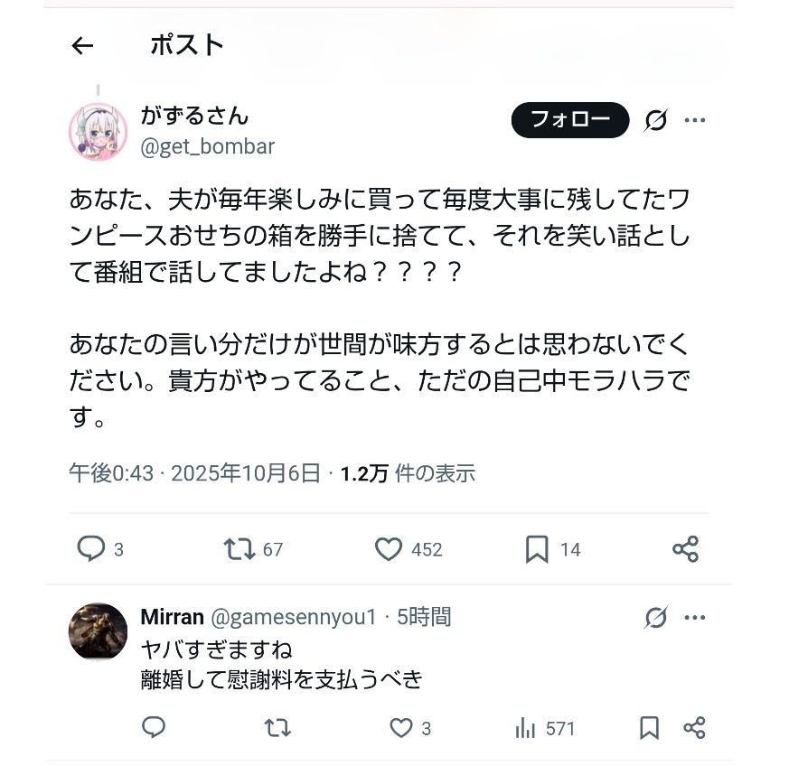Bookmark Mirran's reply

pos(649,727)
